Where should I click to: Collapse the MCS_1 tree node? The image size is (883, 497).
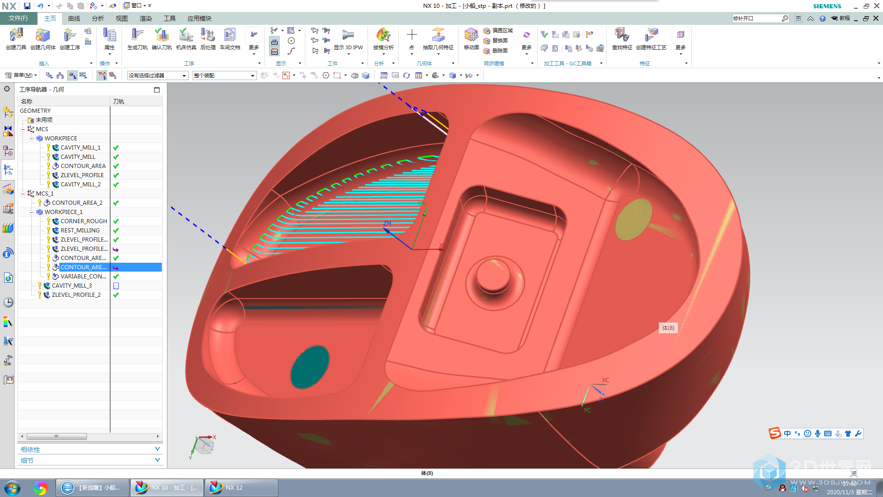(23, 194)
